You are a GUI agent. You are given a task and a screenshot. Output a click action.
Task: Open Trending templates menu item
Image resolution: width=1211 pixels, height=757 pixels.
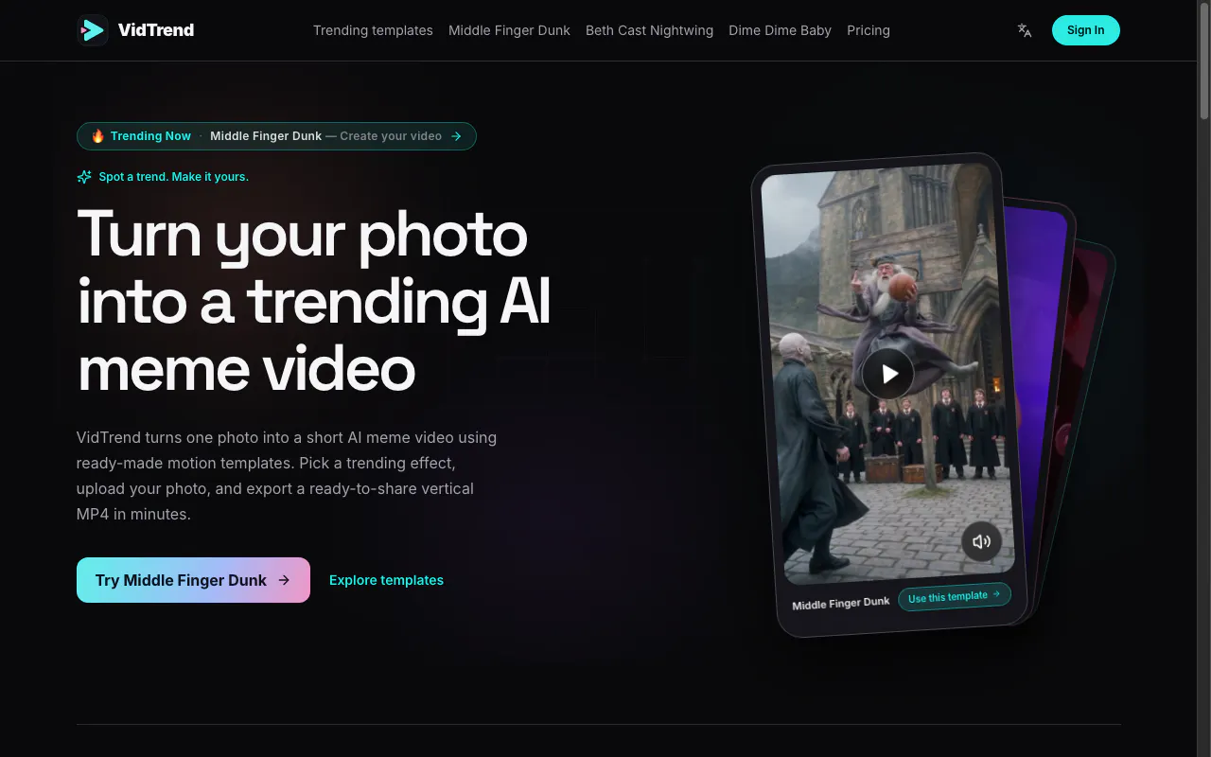(x=373, y=30)
